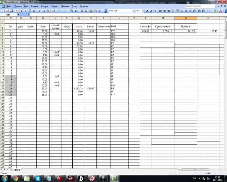The width and height of the screenshot is (227, 182).
Task: Decrease decimal places
Action: coord(194,11)
